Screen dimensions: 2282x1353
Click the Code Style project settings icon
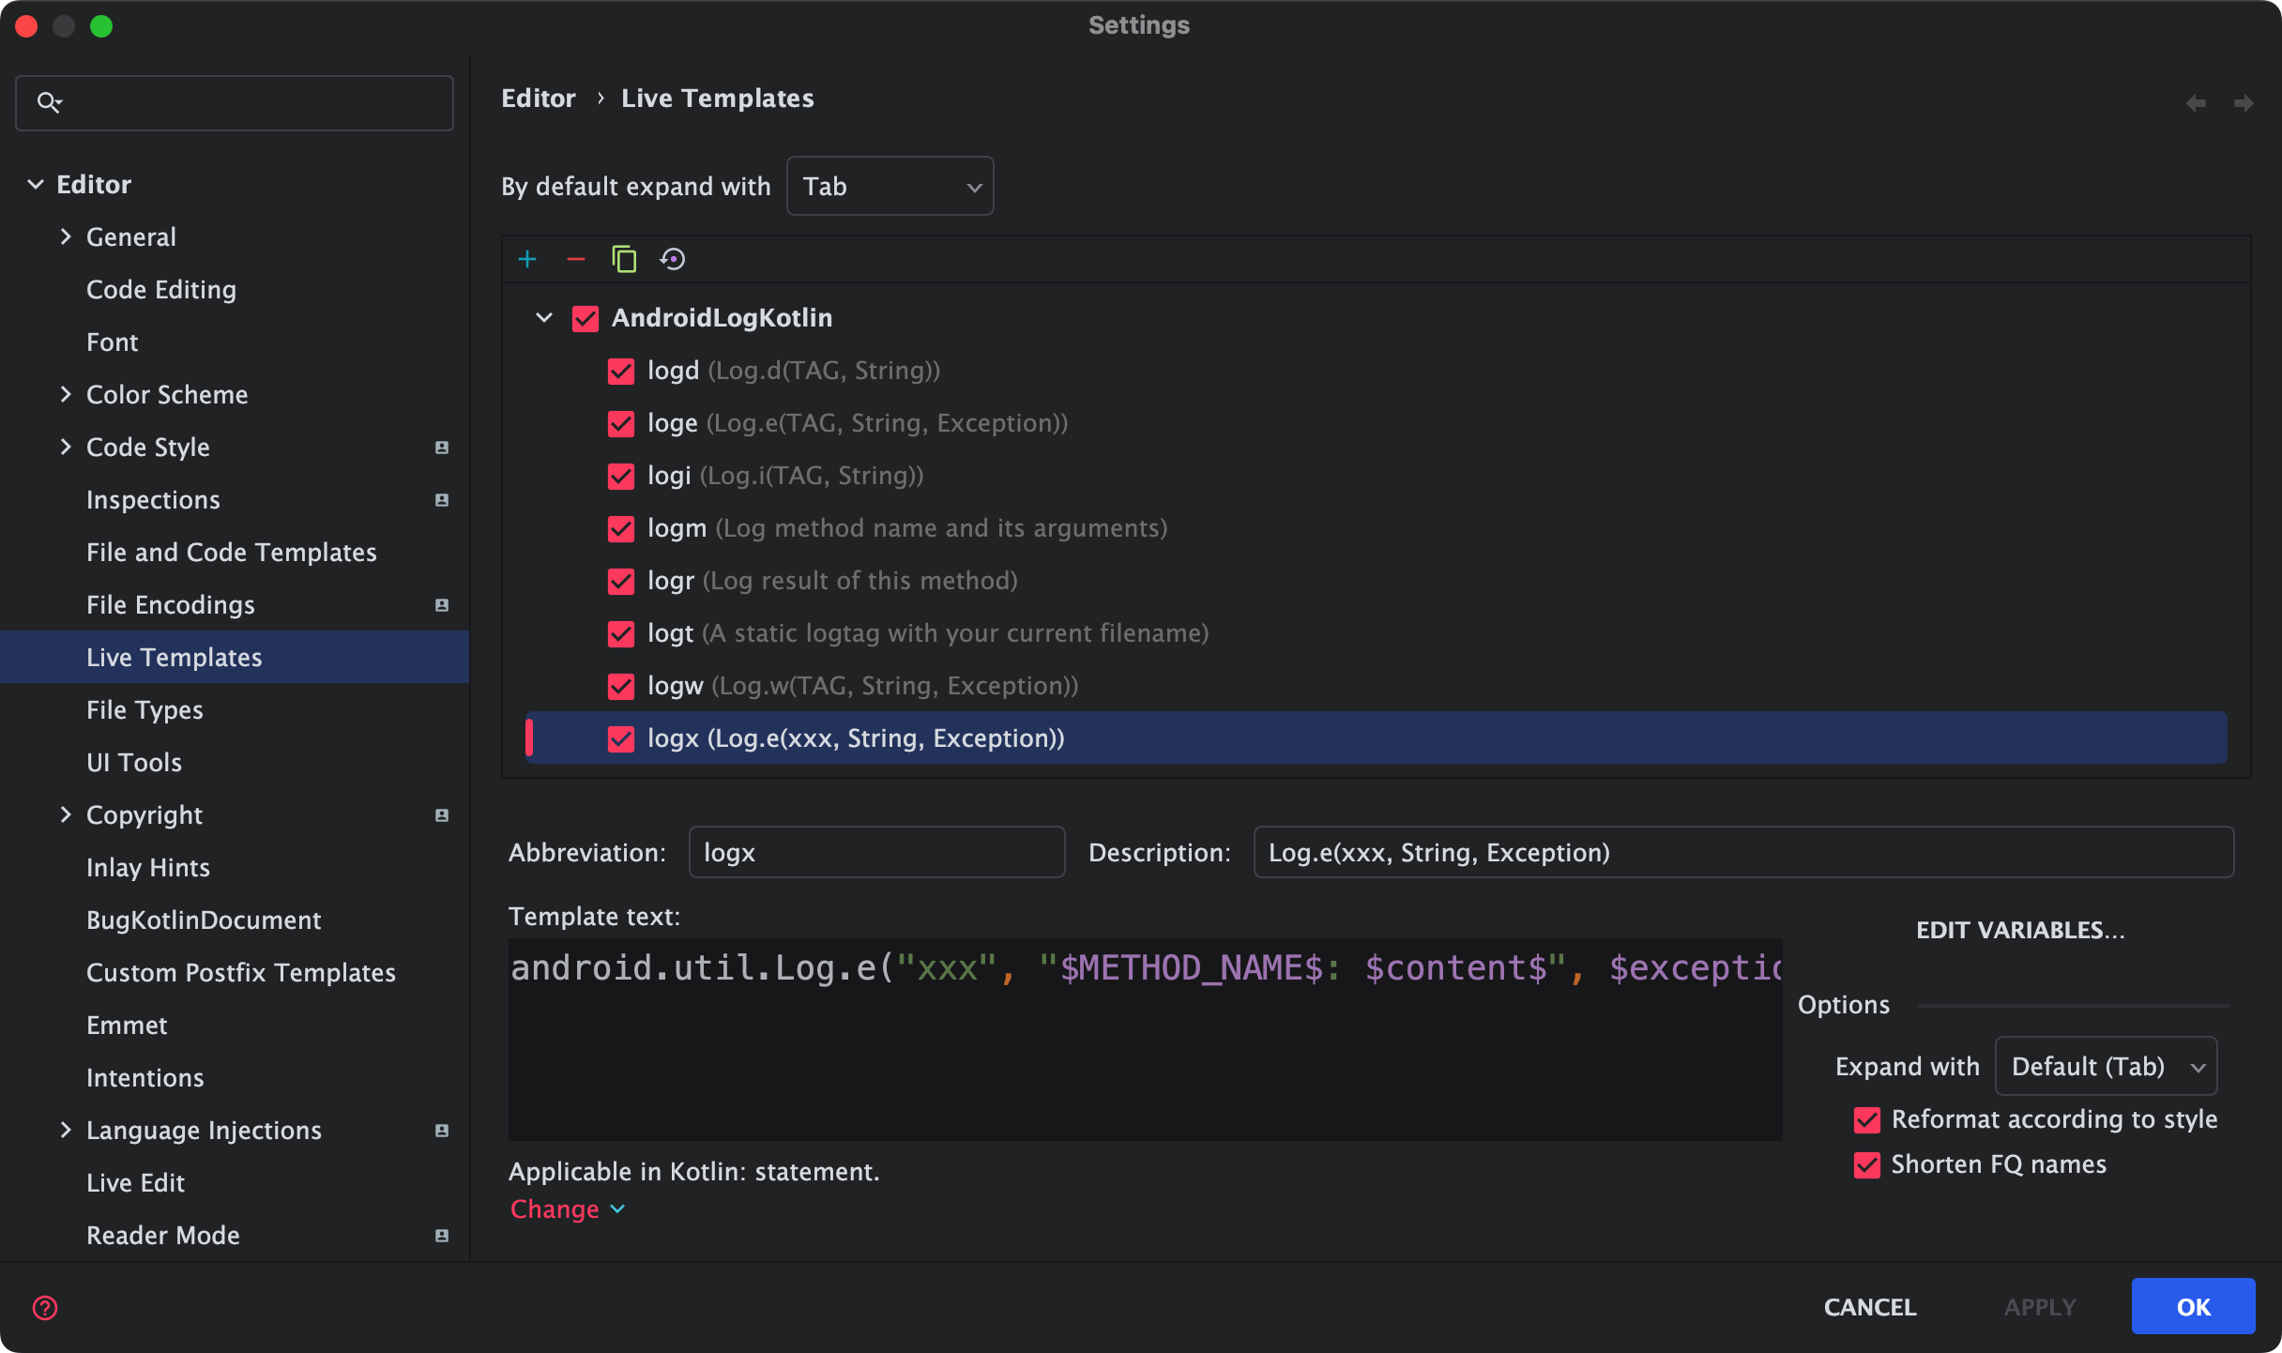[x=442, y=448]
